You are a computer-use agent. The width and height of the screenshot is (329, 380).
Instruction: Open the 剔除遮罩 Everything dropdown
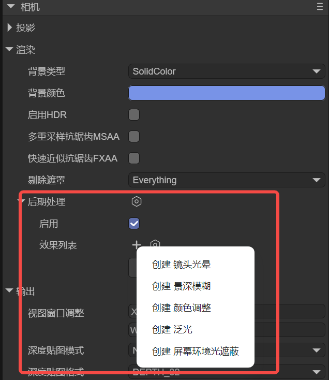227,180
